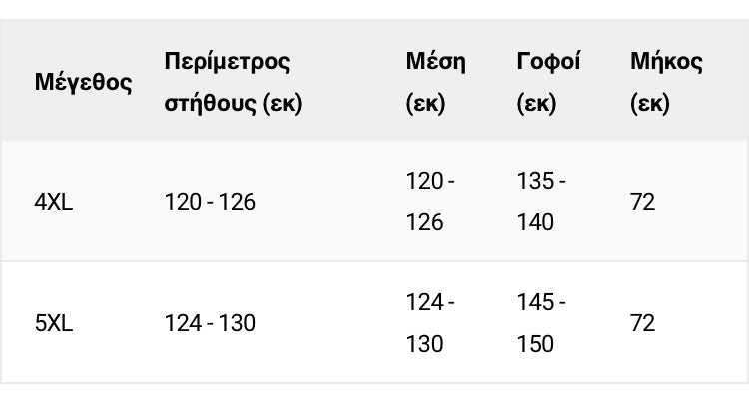
Task: Click the number 130 under Μέση column
Action: [424, 344]
